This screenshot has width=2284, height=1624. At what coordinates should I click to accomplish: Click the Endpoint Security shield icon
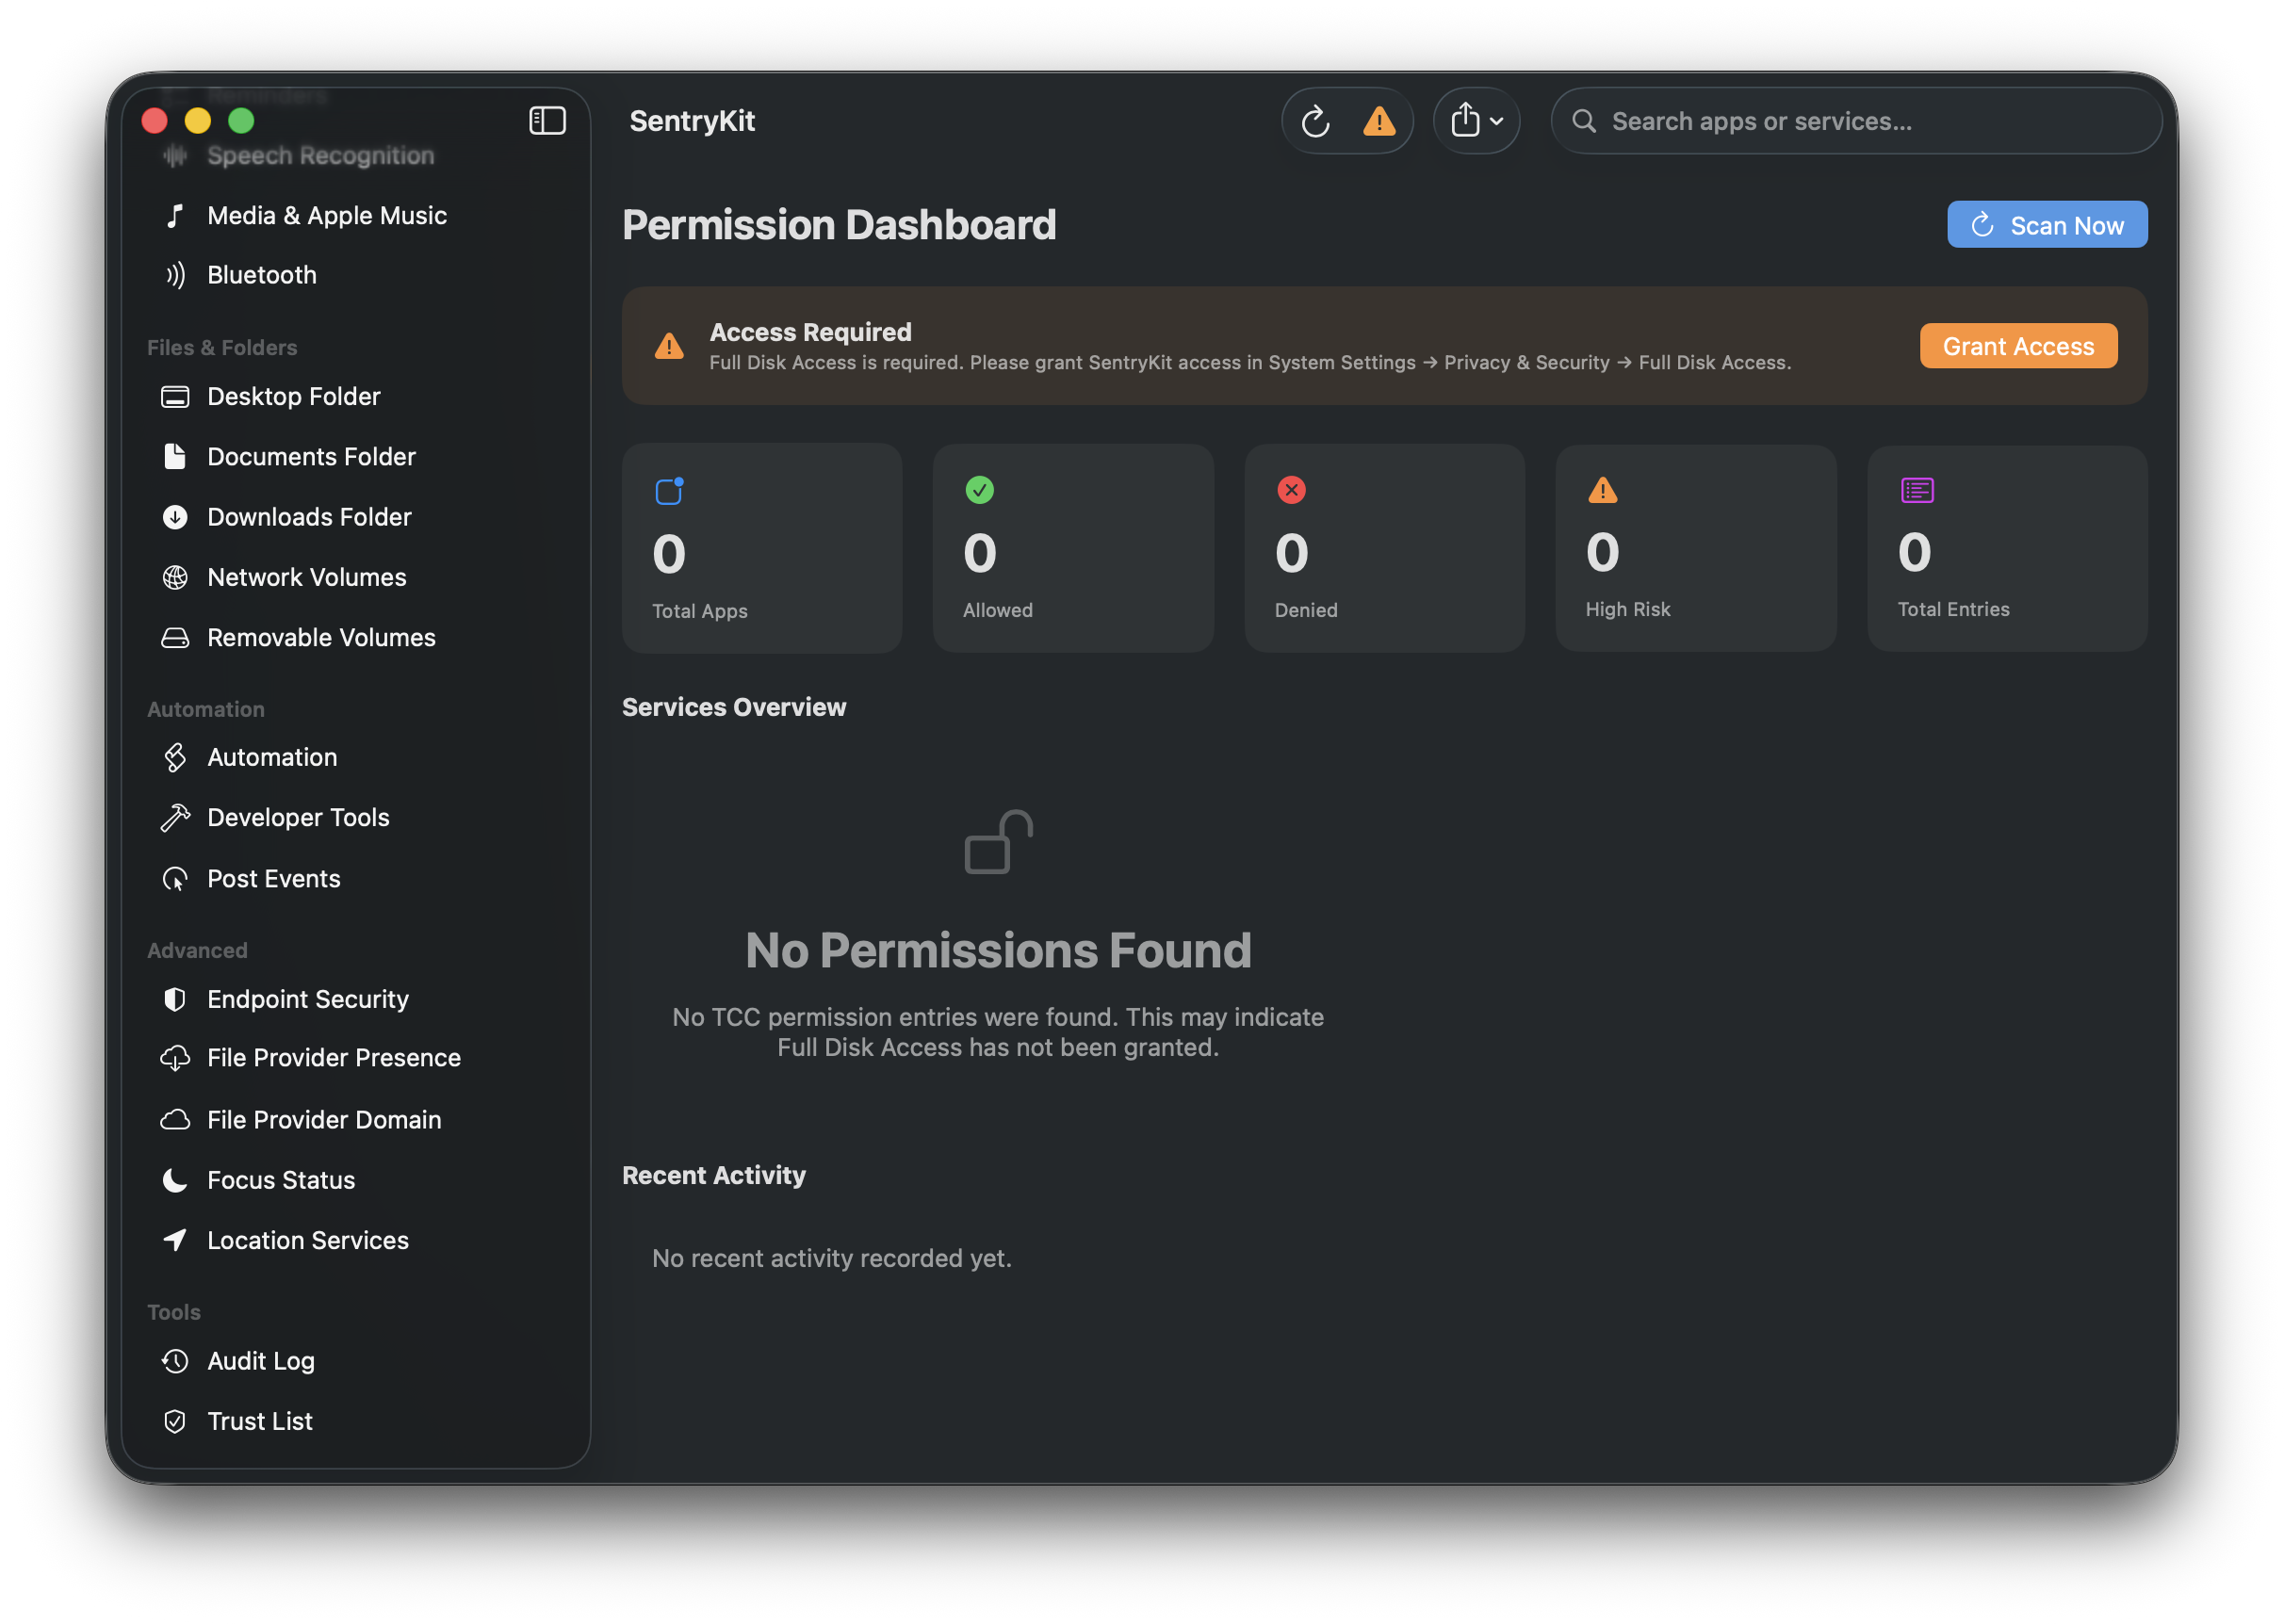pos(175,999)
